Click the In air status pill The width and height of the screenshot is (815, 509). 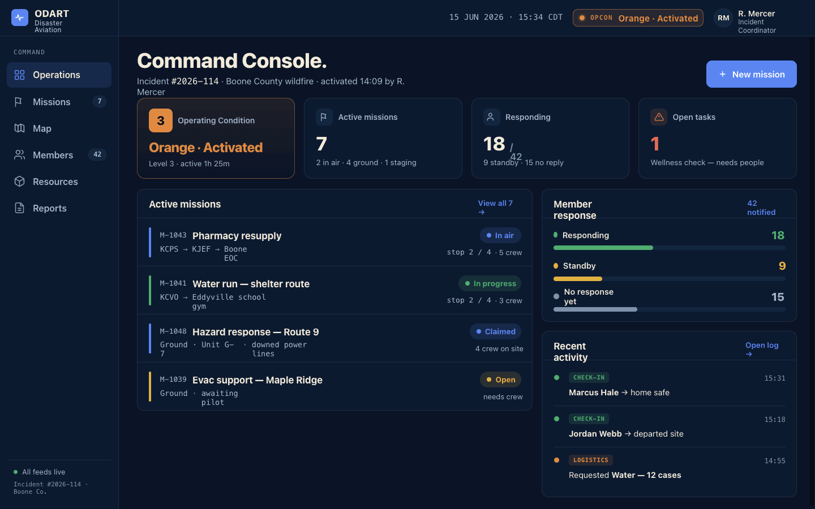click(x=500, y=235)
